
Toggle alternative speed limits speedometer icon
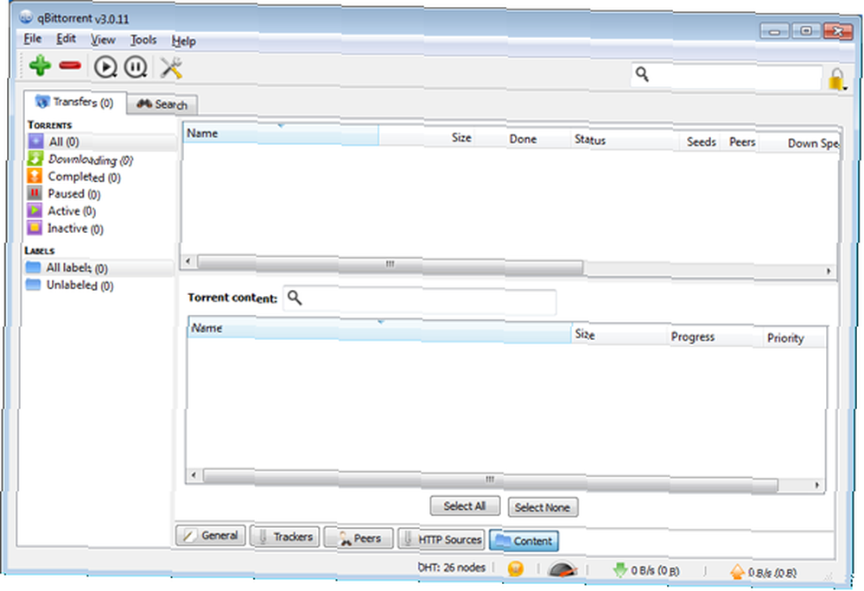pos(562,569)
